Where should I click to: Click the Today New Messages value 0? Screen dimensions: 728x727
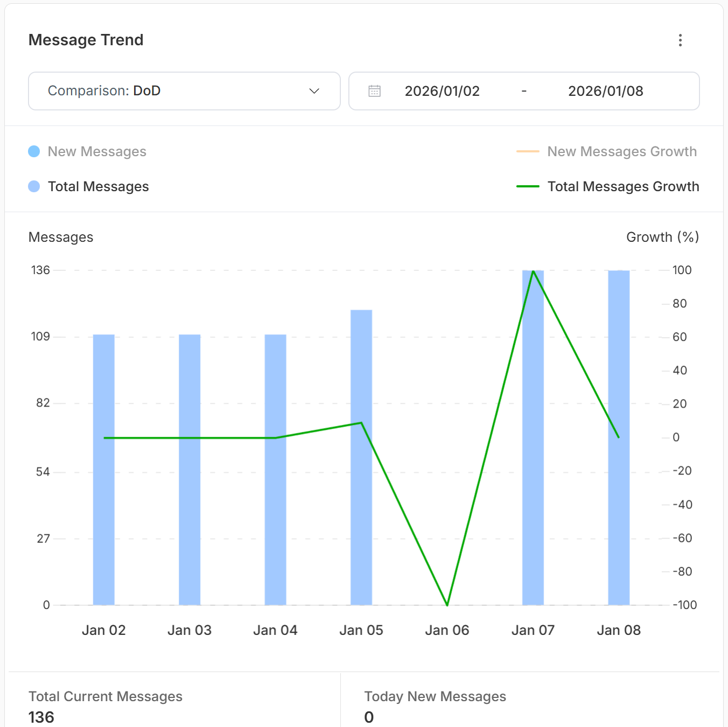click(369, 717)
